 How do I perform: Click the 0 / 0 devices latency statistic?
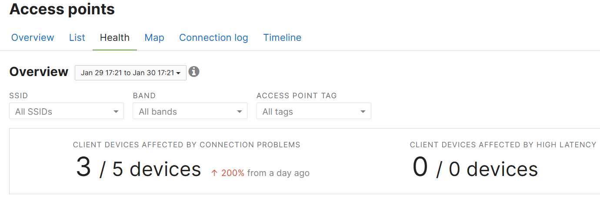pos(475,168)
